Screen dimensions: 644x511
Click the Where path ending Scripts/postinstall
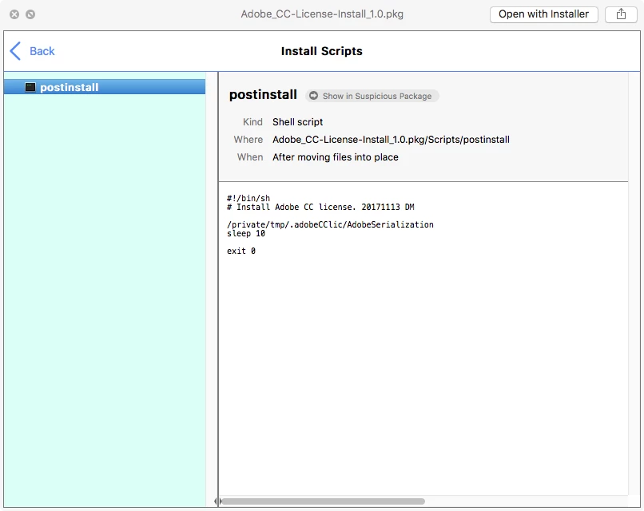[391, 140]
